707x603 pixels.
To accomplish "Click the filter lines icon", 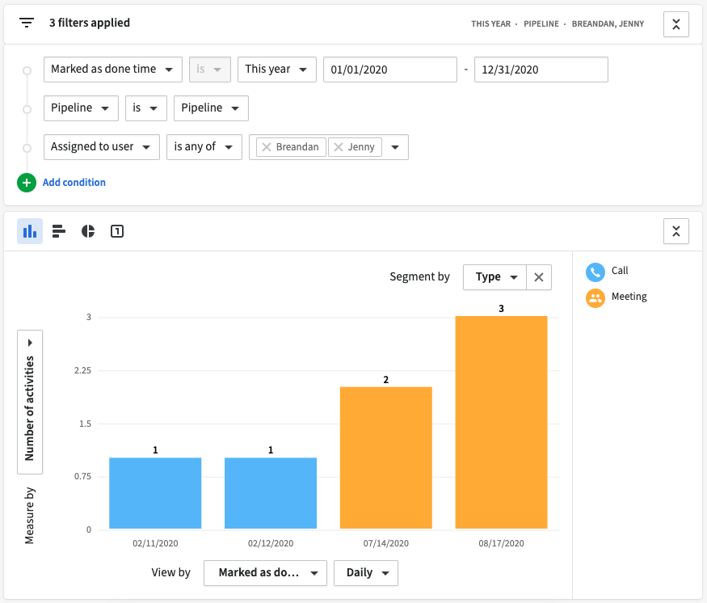I will pyautogui.click(x=27, y=23).
